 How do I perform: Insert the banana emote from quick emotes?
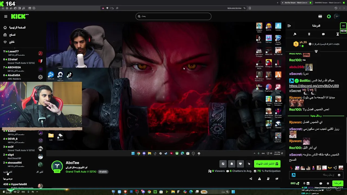pyautogui.click(x=330, y=168)
